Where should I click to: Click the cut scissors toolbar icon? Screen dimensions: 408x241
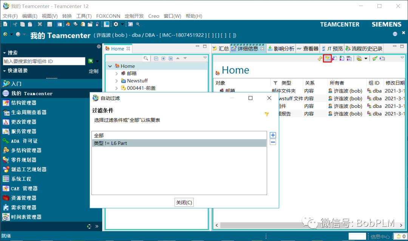coord(15,24)
